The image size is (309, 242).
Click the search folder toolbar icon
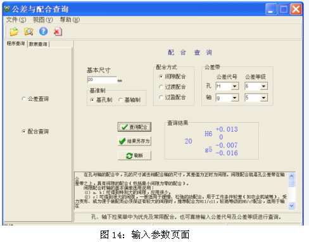pos(28,32)
